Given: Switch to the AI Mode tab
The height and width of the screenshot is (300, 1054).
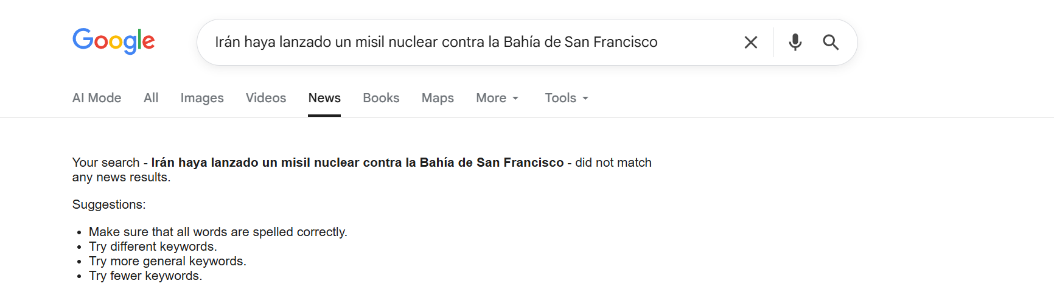Looking at the screenshot, I should click(x=97, y=98).
